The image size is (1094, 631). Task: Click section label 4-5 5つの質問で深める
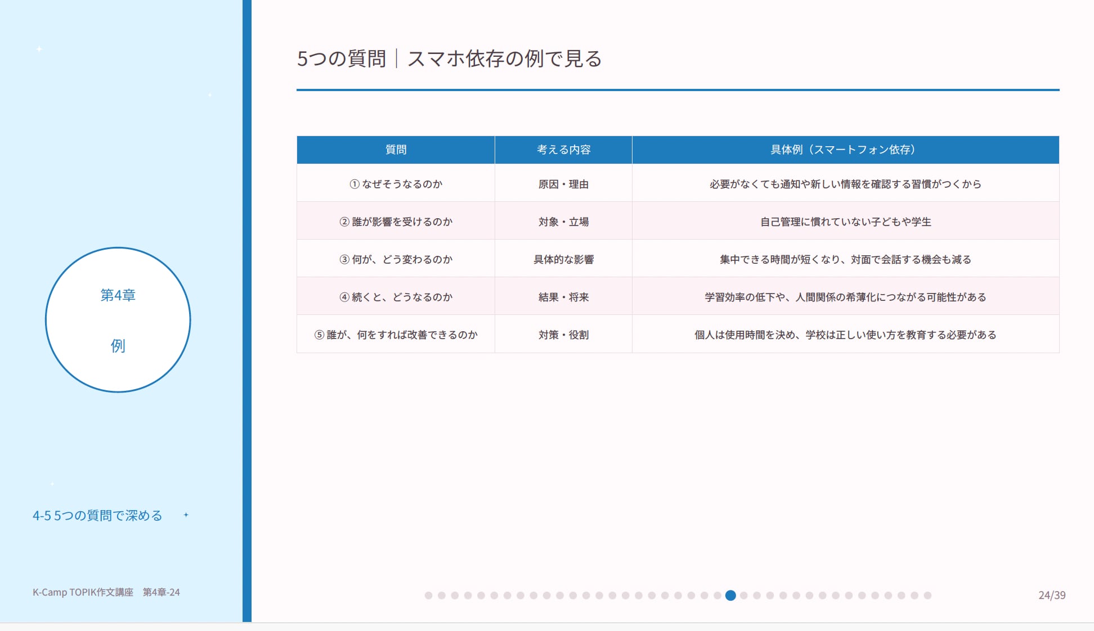(x=97, y=515)
